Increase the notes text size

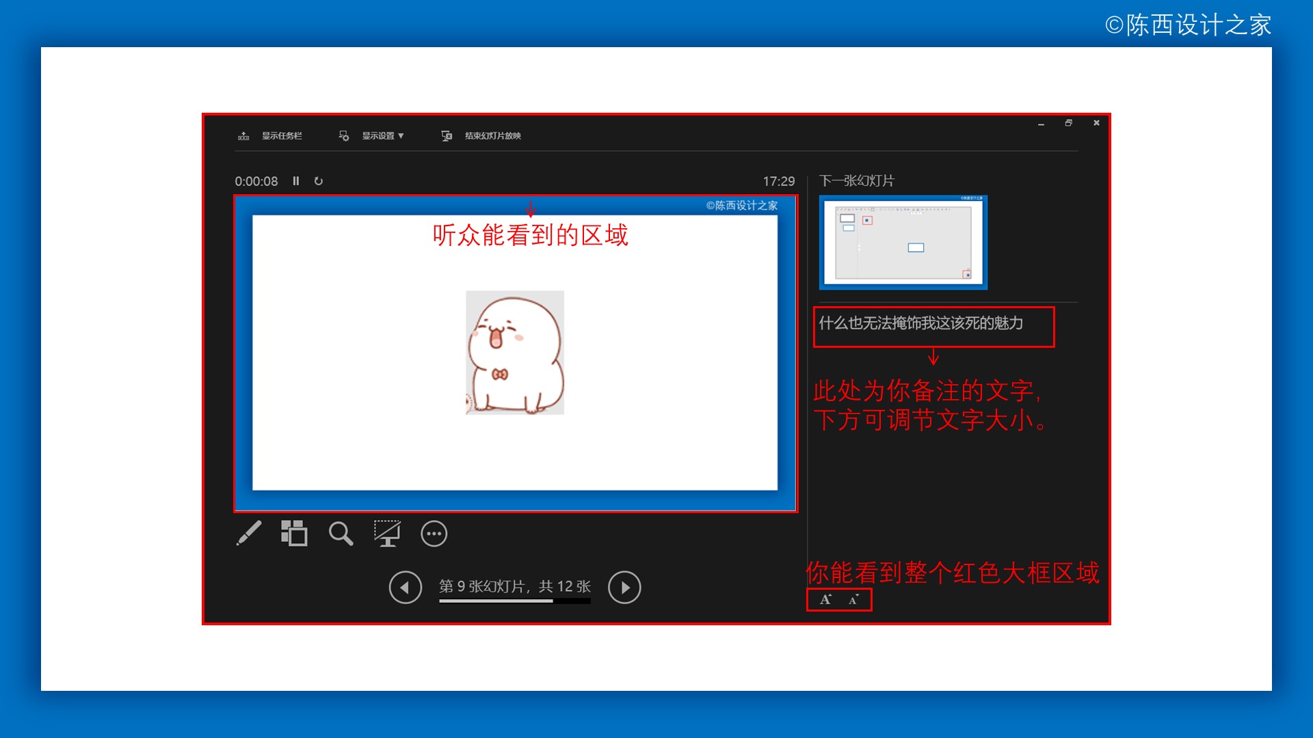pyautogui.click(x=826, y=599)
